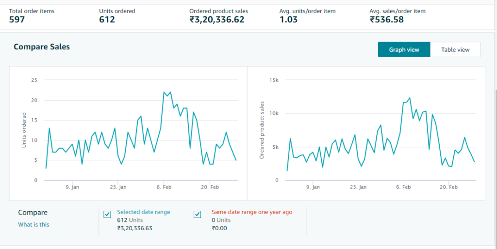
Task: Click the highest peak in Ordered product sales chart
Action: 409,98
